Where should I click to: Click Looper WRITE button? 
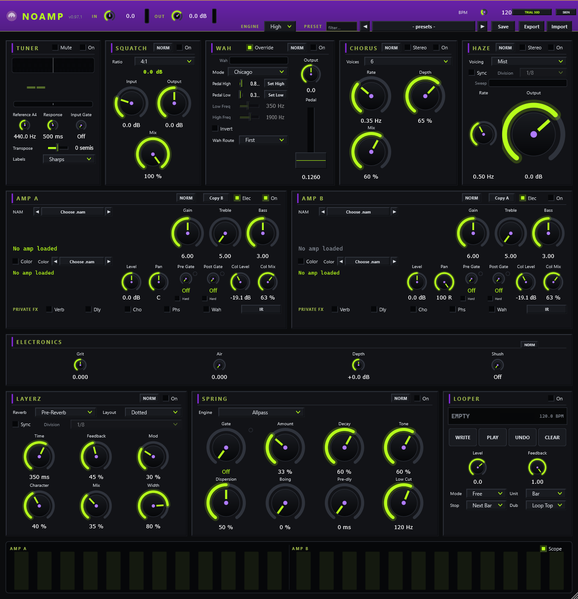coord(463,437)
